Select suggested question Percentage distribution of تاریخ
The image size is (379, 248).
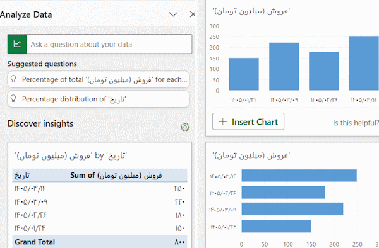(x=99, y=99)
